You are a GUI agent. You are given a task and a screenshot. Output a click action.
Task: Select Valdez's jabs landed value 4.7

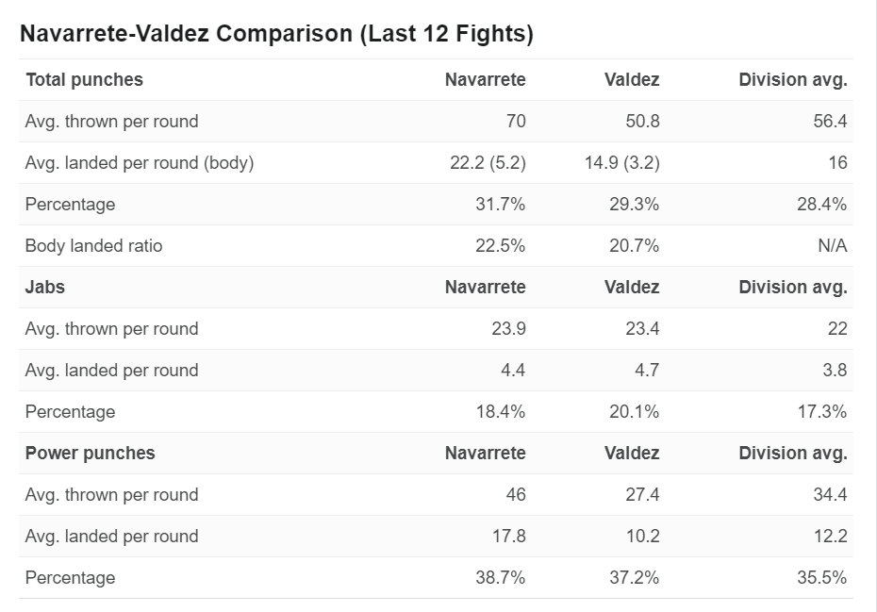pos(647,370)
